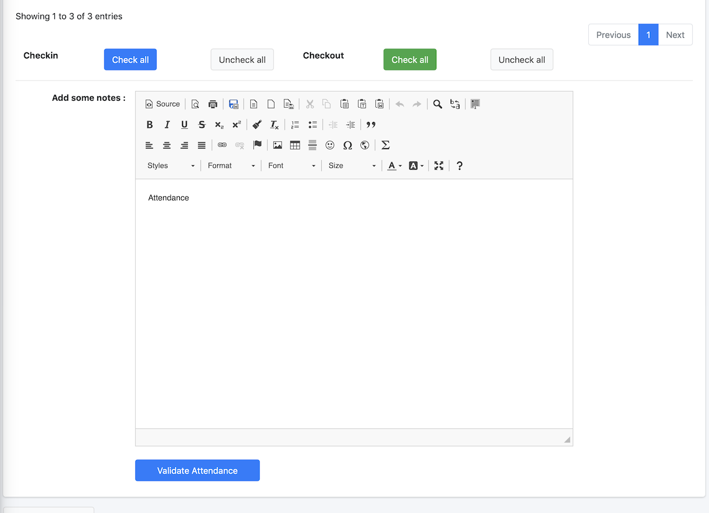This screenshot has height=513, width=709.
Task: Insert a horizontal line
Action: pos(312,145)
